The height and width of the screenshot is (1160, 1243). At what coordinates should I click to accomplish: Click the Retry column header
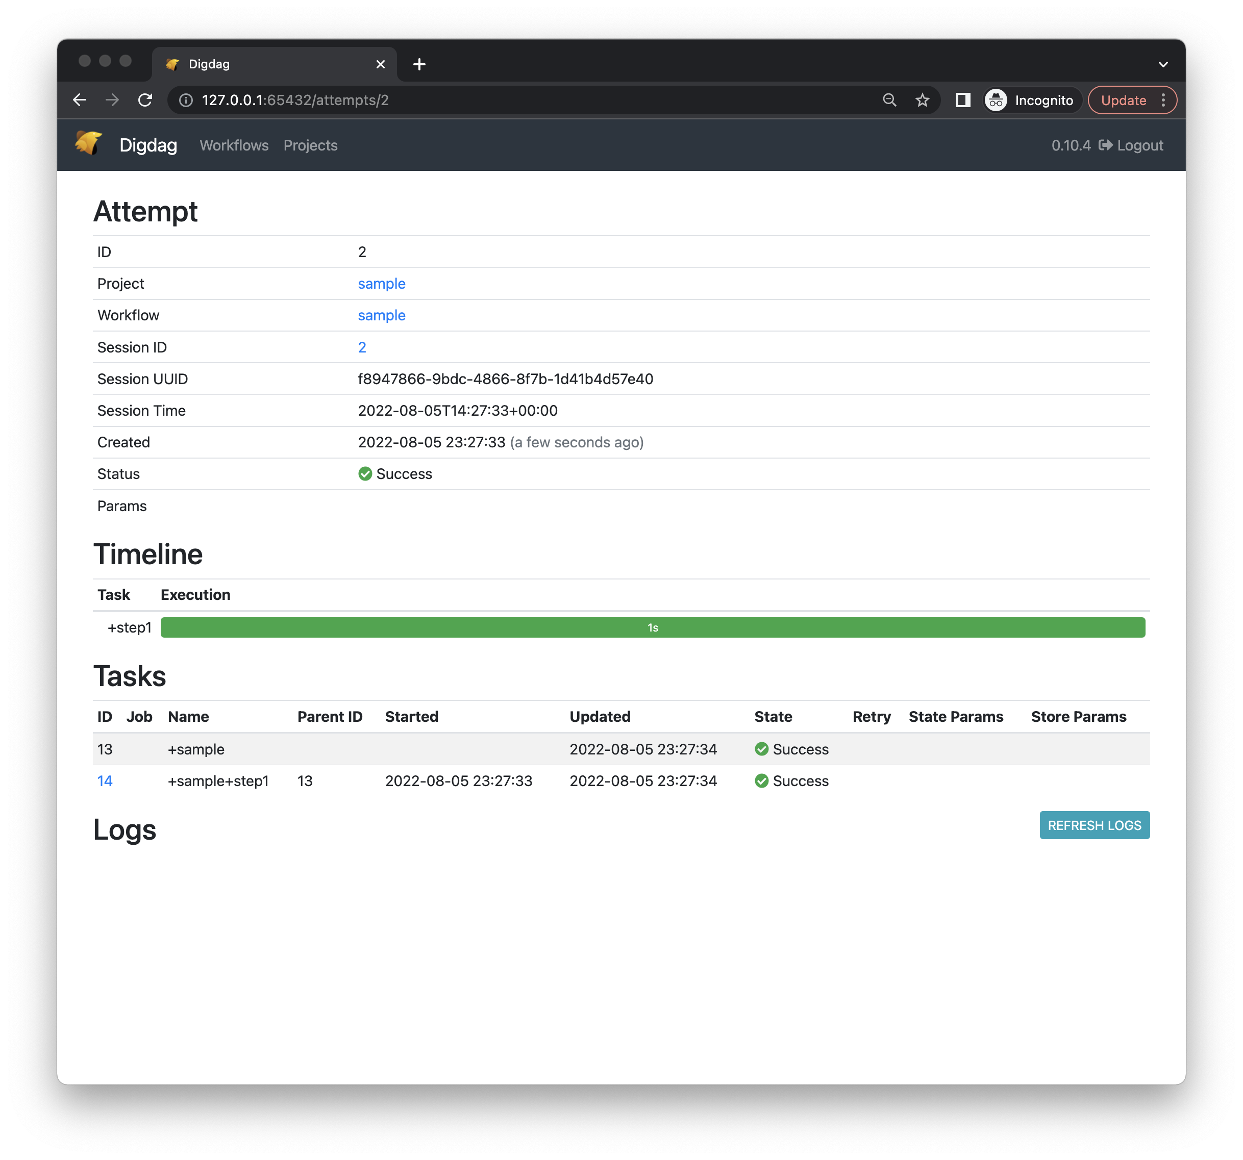871,716
